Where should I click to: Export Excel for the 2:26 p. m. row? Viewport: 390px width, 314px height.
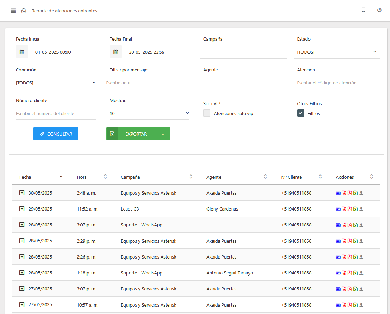pos(355,257)
